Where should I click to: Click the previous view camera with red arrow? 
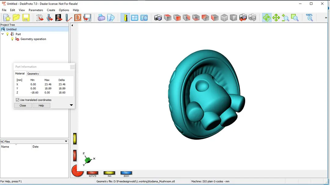(243, 18)
